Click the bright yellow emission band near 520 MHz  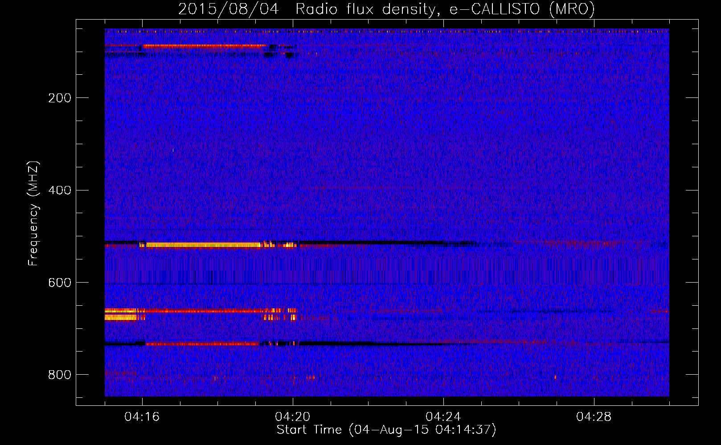[x=203, y=245]
